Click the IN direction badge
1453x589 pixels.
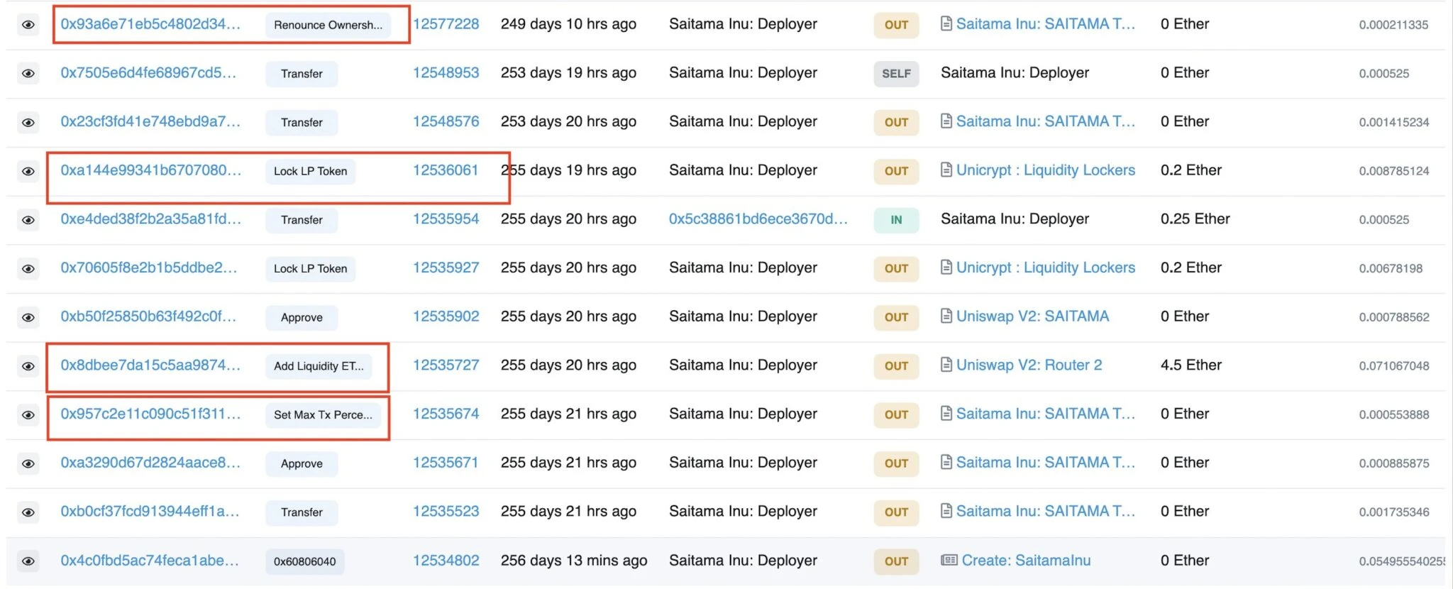click(896, 220)
